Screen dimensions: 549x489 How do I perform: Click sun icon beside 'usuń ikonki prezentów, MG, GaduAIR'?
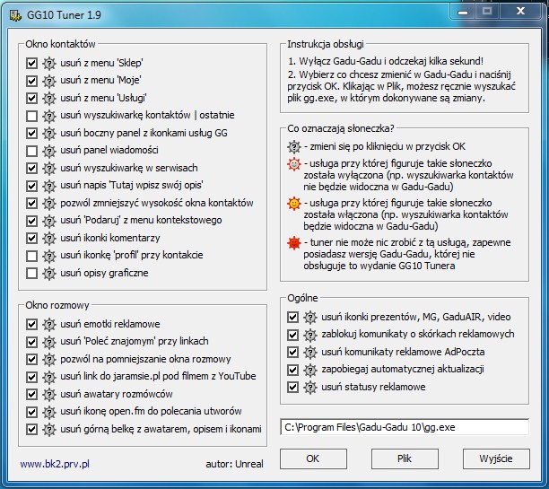310,318
